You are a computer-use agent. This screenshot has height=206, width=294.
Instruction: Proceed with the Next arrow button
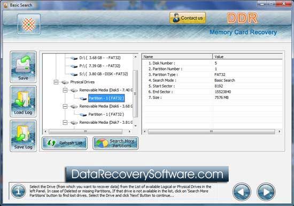pyautogui.click(x=266, y=192)
